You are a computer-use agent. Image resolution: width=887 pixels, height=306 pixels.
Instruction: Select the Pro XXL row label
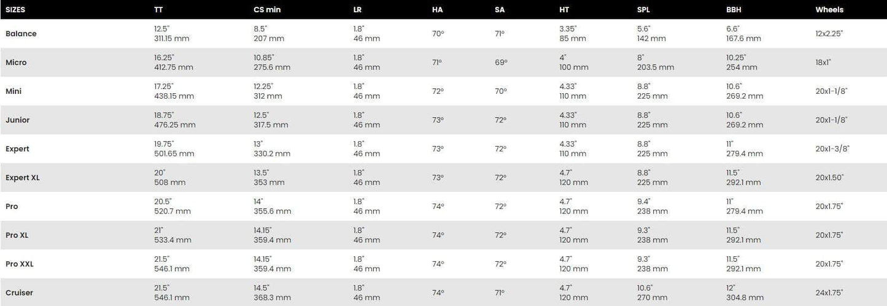tap(20, 264)
